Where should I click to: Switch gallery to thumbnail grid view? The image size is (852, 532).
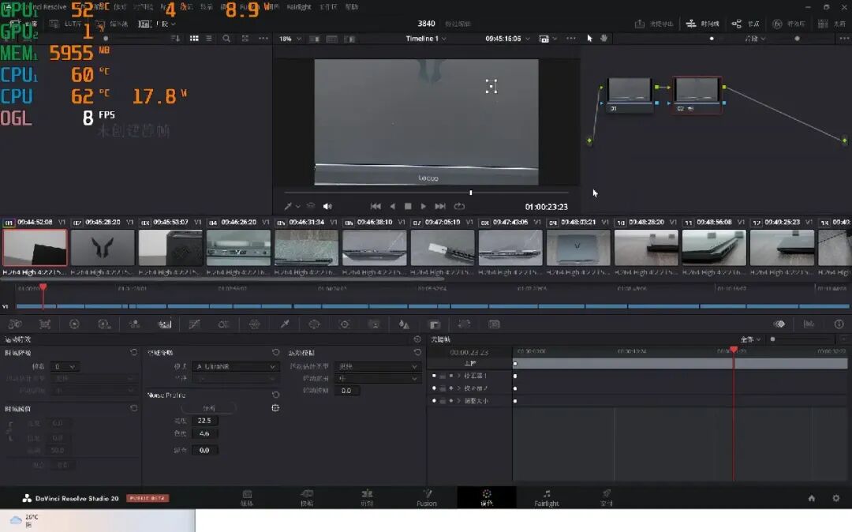point(194,39)
